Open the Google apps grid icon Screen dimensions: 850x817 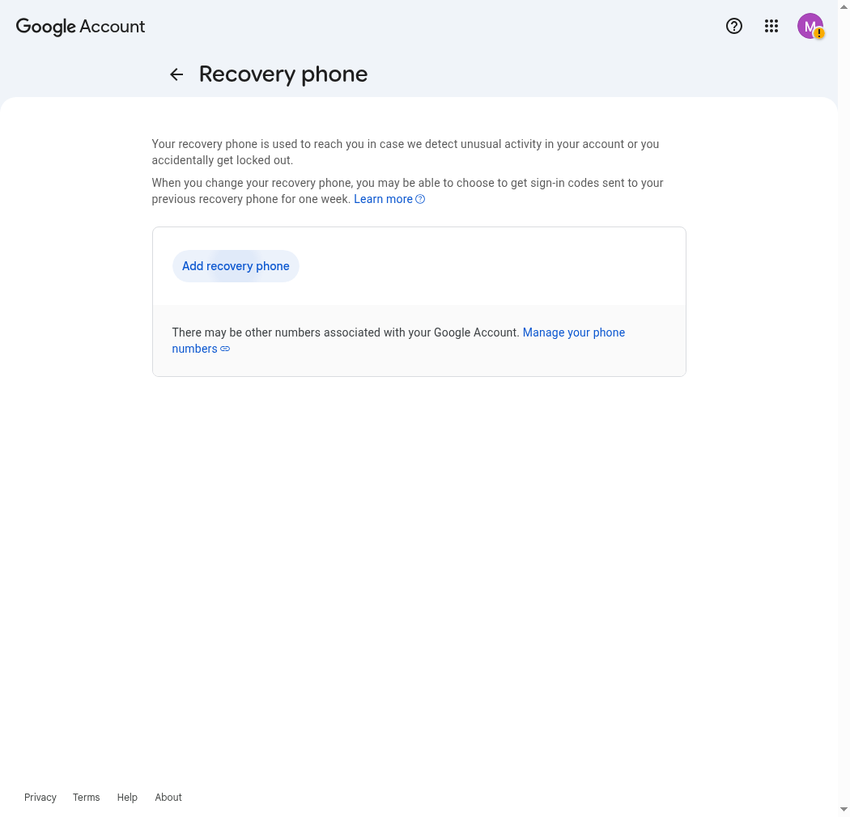[771, 26]
